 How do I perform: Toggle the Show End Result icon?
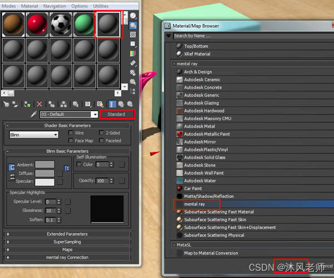click(x=112, y=104)
